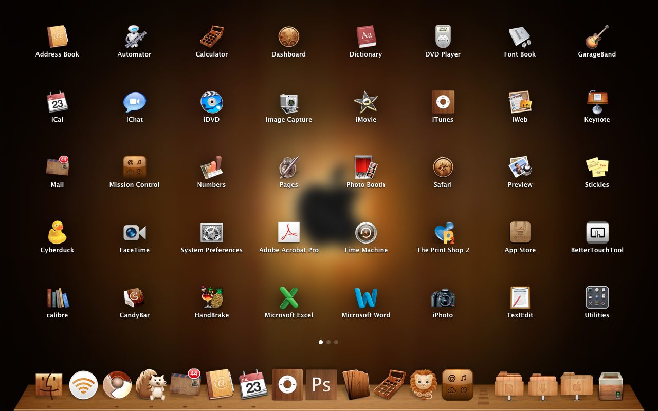Open Mission Control in the Launchpad grid
The width and height of the screenshot is (658, 411).
click(135, 167)
